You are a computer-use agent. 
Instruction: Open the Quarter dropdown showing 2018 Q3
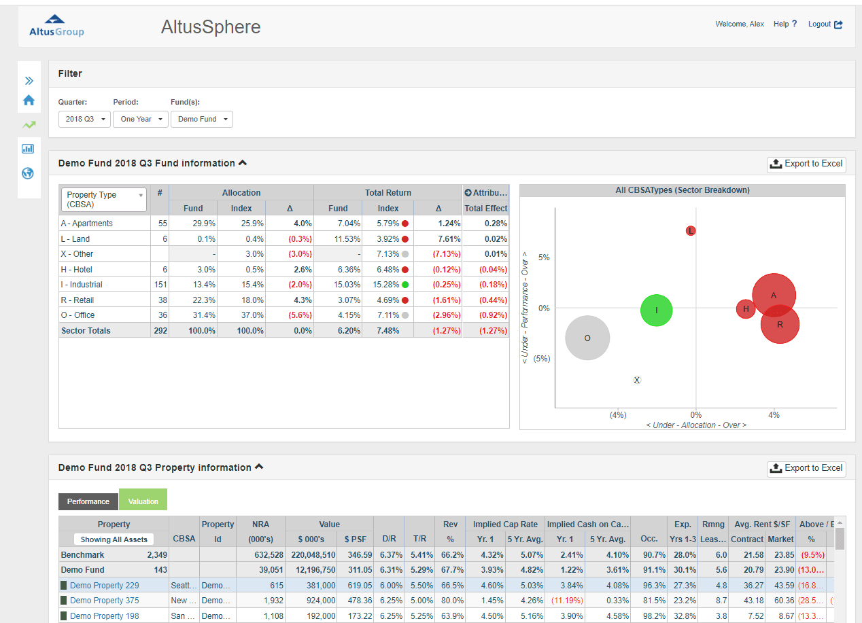pyautogui.click(x=84, y=119)
